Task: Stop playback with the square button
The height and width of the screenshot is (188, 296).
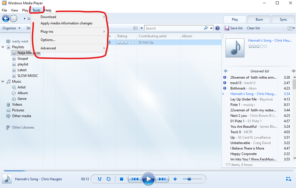Action: click(x=122, y=179)
